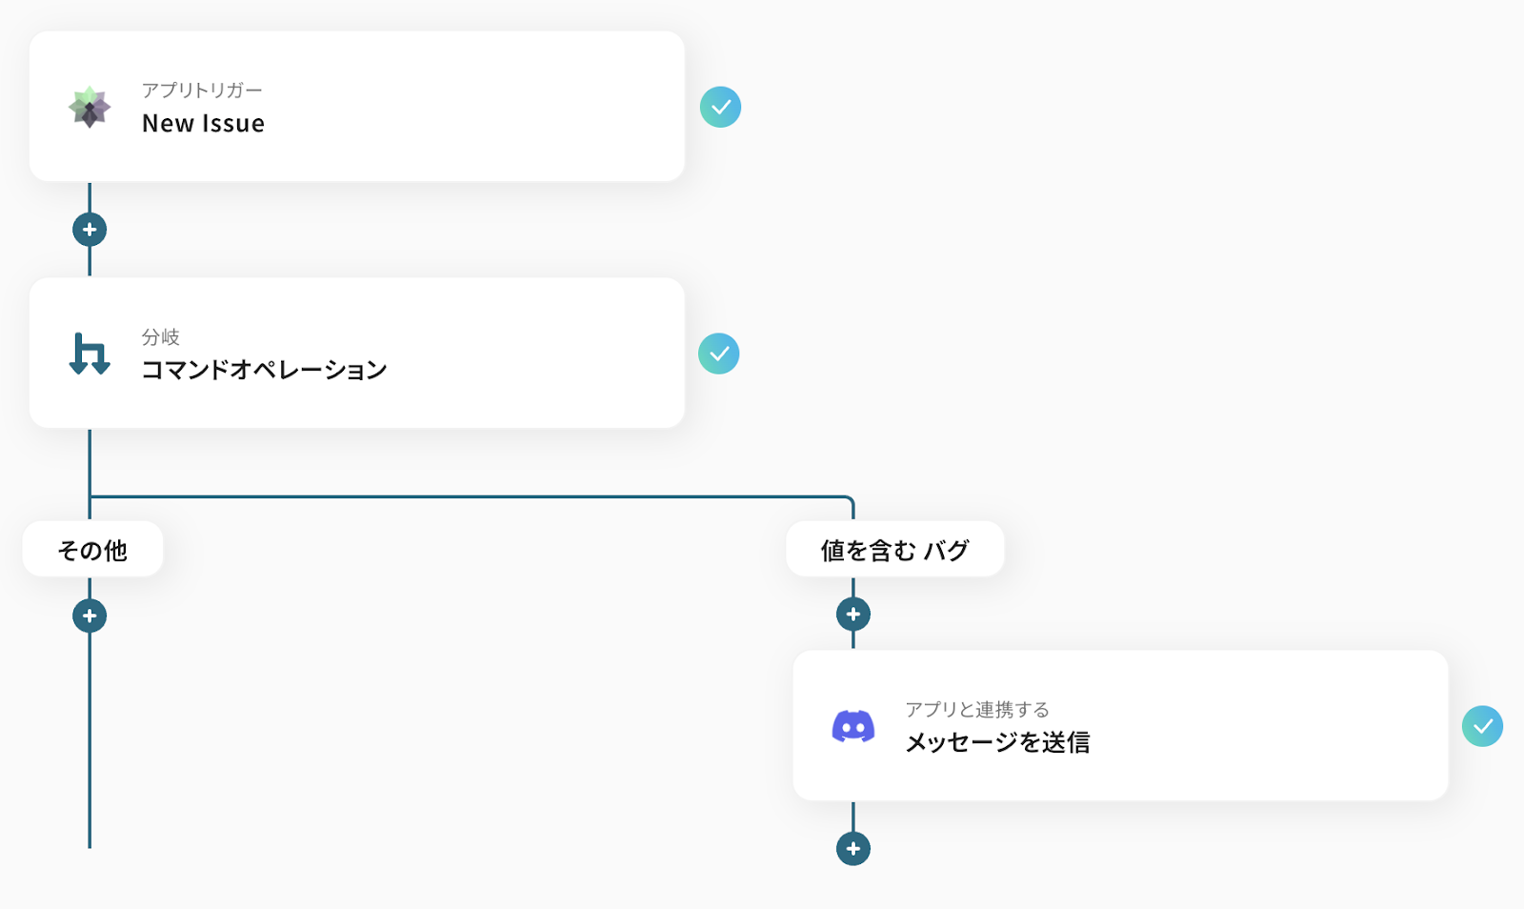The image size is (1524, 909).
Task: Click the app icon in New Issue trigger
Action: point(90,107)
